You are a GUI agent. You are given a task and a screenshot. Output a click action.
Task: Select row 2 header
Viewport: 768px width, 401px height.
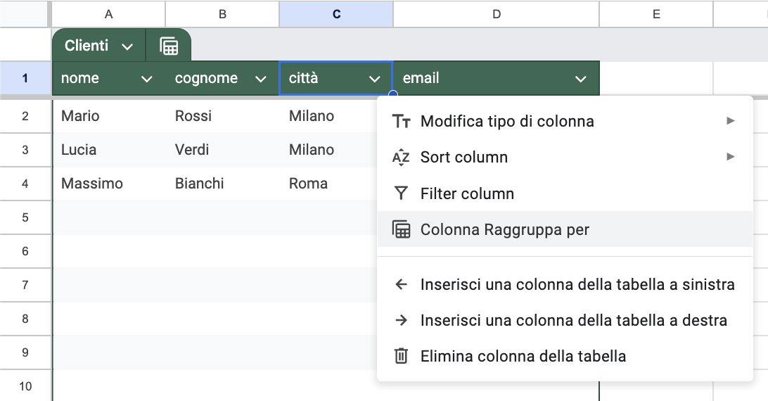coord(25,116)
